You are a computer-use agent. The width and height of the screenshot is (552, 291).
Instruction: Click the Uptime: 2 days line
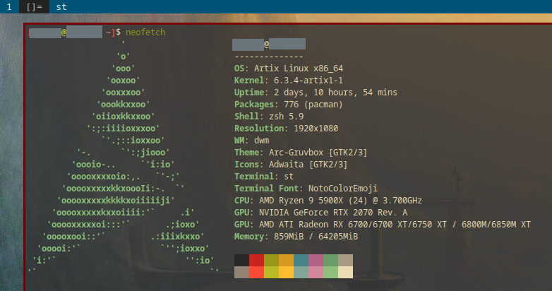[x=316, y=92]
